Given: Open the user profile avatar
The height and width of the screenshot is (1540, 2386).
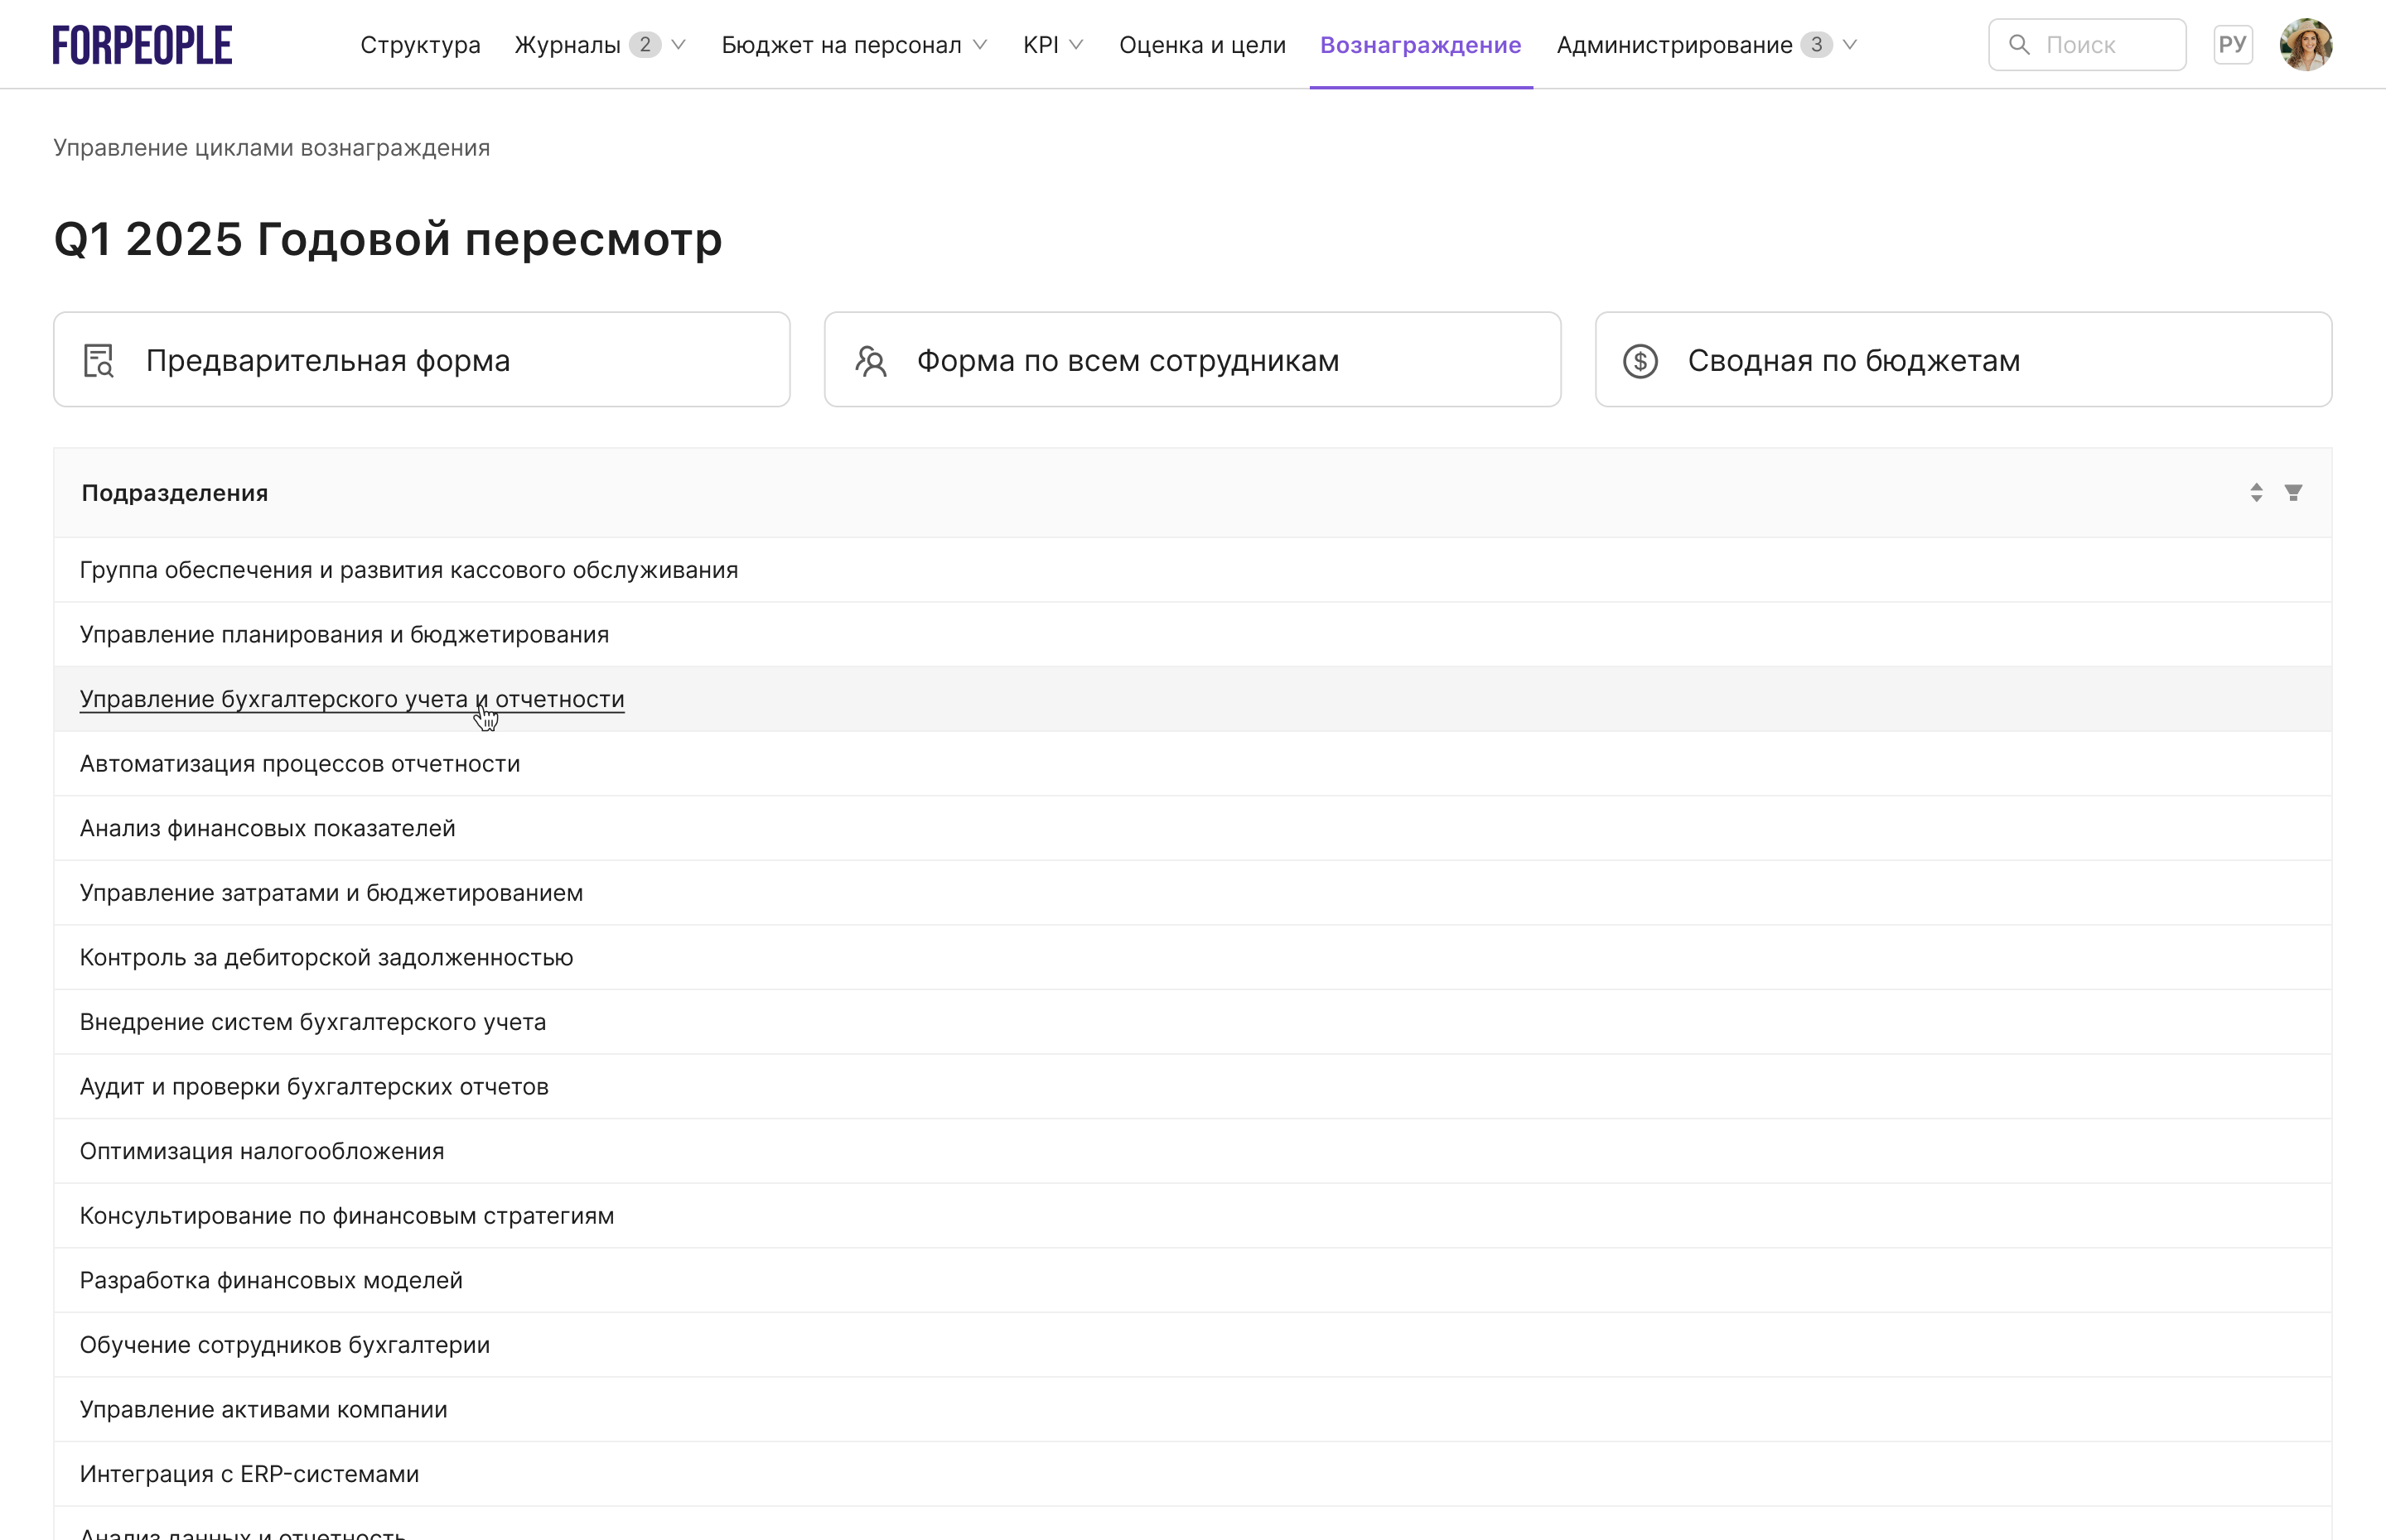Looking at the screenshot, I should 2306,43.
